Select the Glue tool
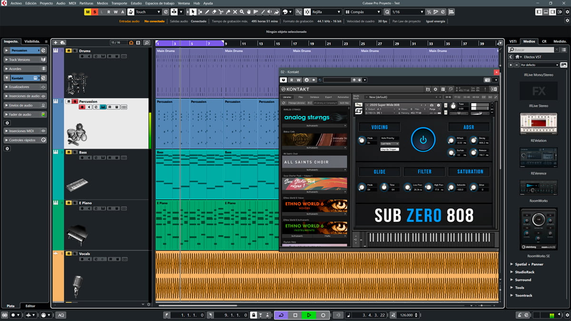This screenshot has width=571, height=321. tap(228, 11)
